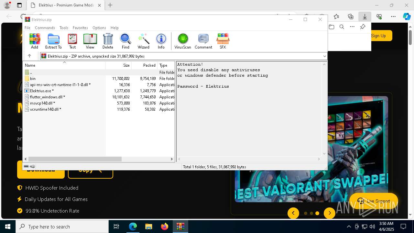
Task: Show hidden tray icons
Action: pyautogui.click(x=349, y=227)
